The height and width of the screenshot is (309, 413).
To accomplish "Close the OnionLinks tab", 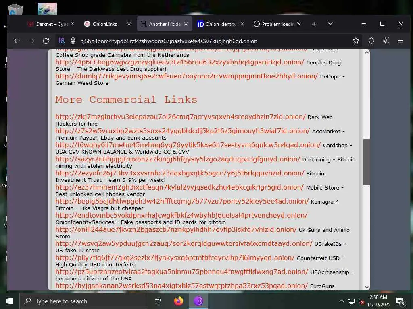I will [x=129, y=24].
